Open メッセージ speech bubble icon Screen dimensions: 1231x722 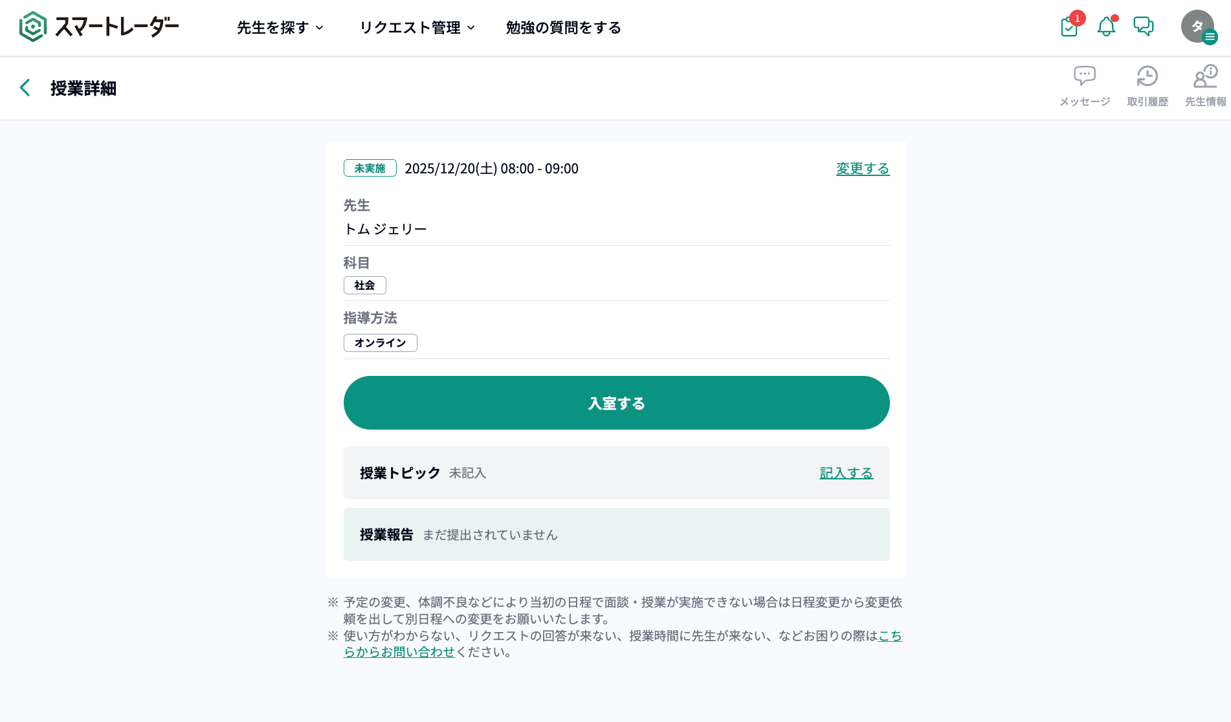pyautogui.click(x=1085, y=77)
